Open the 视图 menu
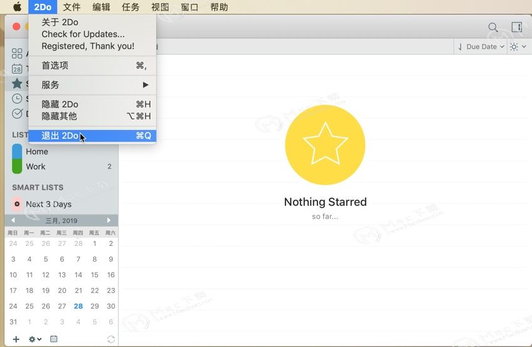 (x=160, y=7)
